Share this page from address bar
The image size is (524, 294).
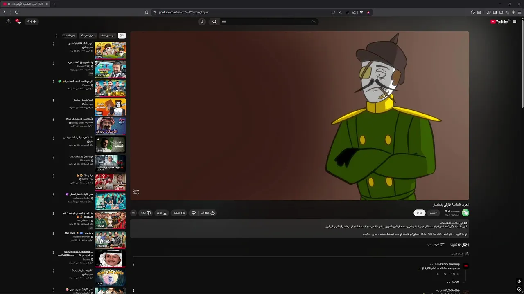354,12
